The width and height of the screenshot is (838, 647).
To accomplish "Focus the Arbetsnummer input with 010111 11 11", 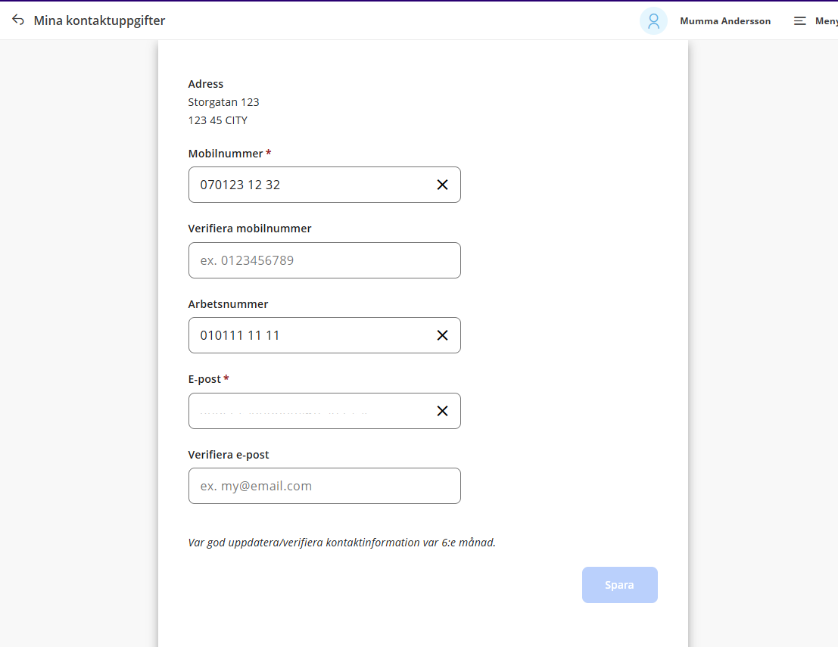I will tap(310, 335).
